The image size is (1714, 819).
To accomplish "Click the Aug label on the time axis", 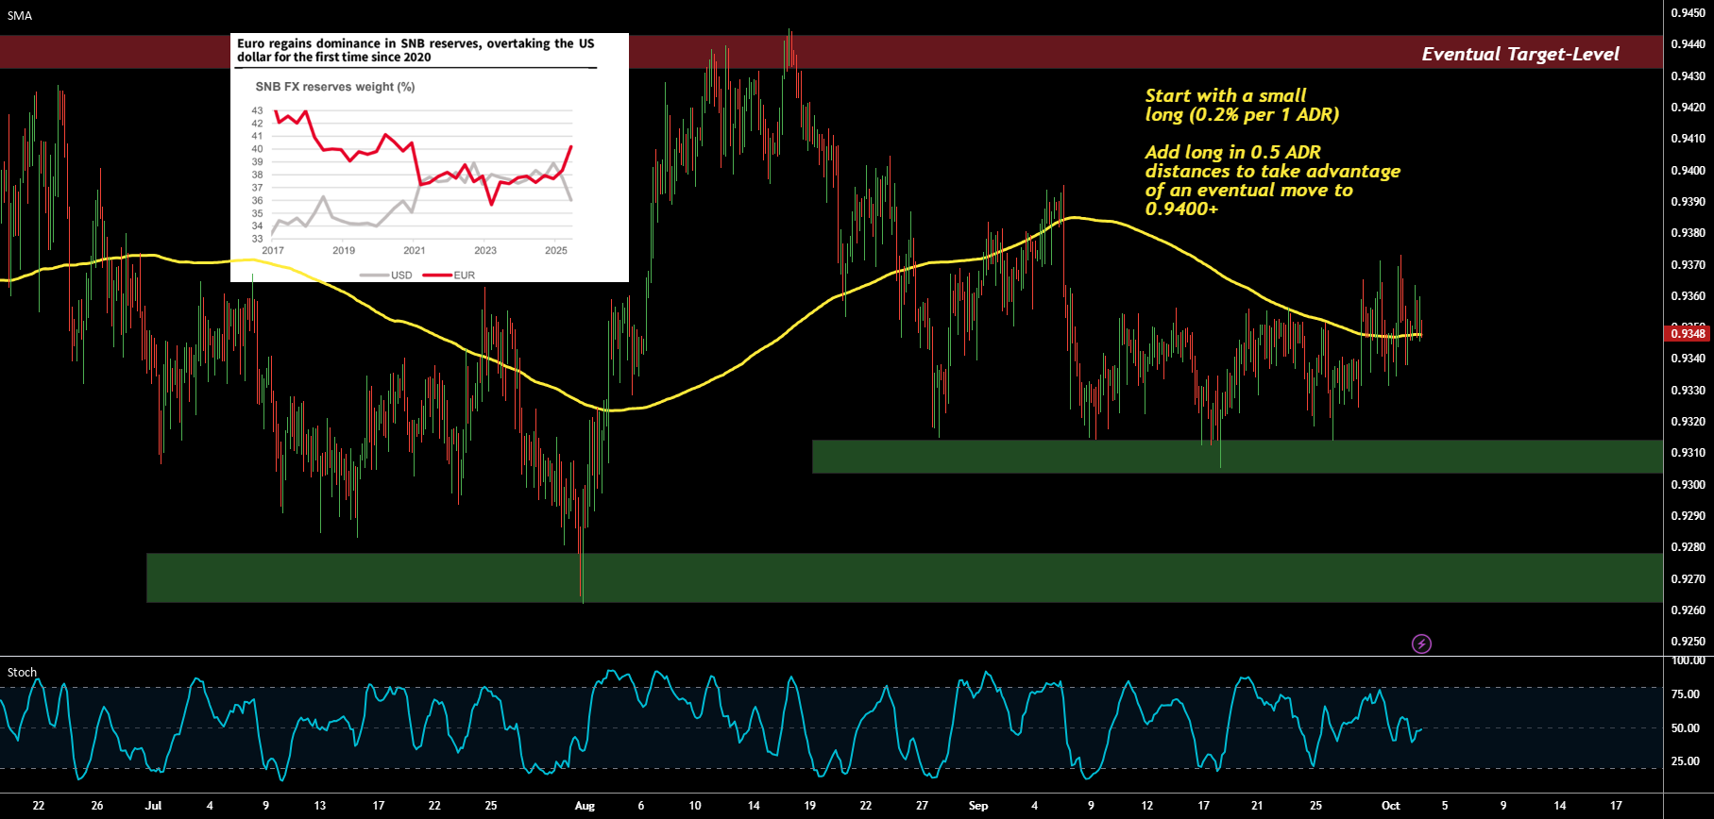I will [585, 806].
